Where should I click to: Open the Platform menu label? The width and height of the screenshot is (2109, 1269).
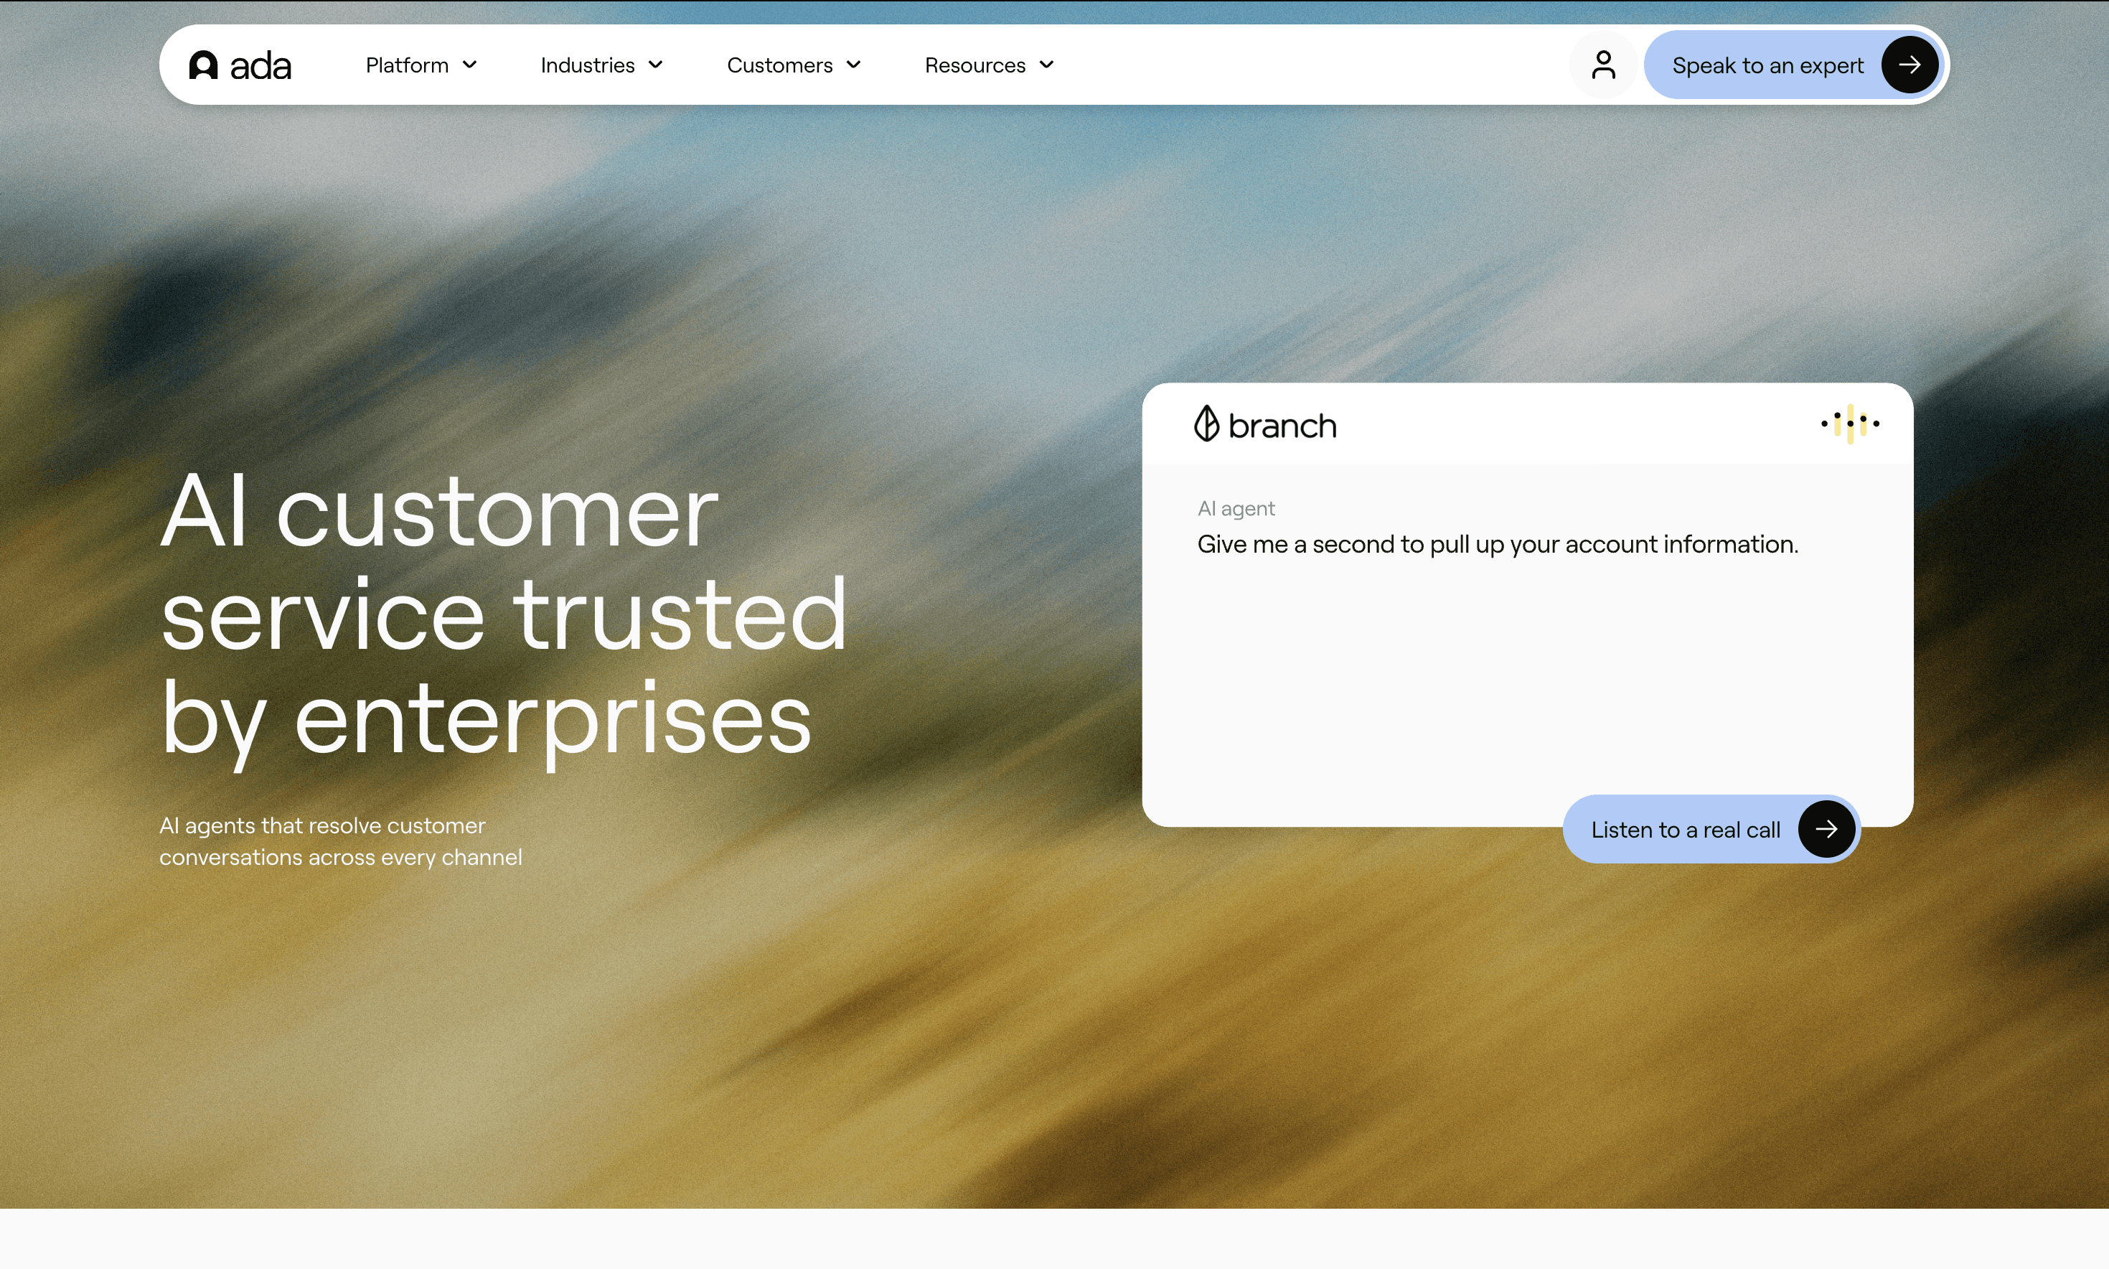tap(407, 66)
